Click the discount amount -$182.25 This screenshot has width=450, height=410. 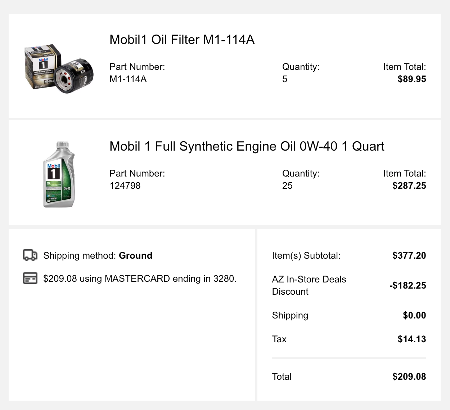[408, 286]
